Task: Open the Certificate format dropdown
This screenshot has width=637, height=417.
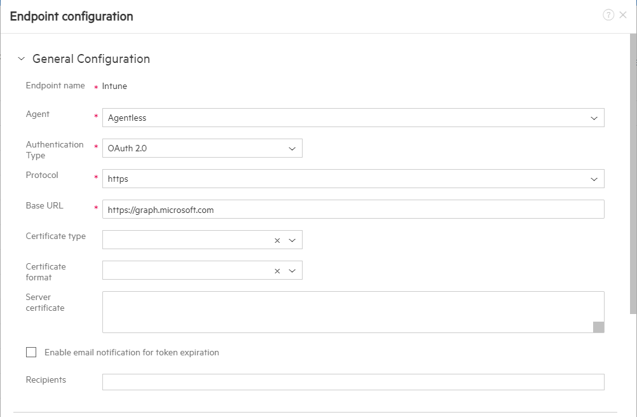Action: [x=292, y=270]
